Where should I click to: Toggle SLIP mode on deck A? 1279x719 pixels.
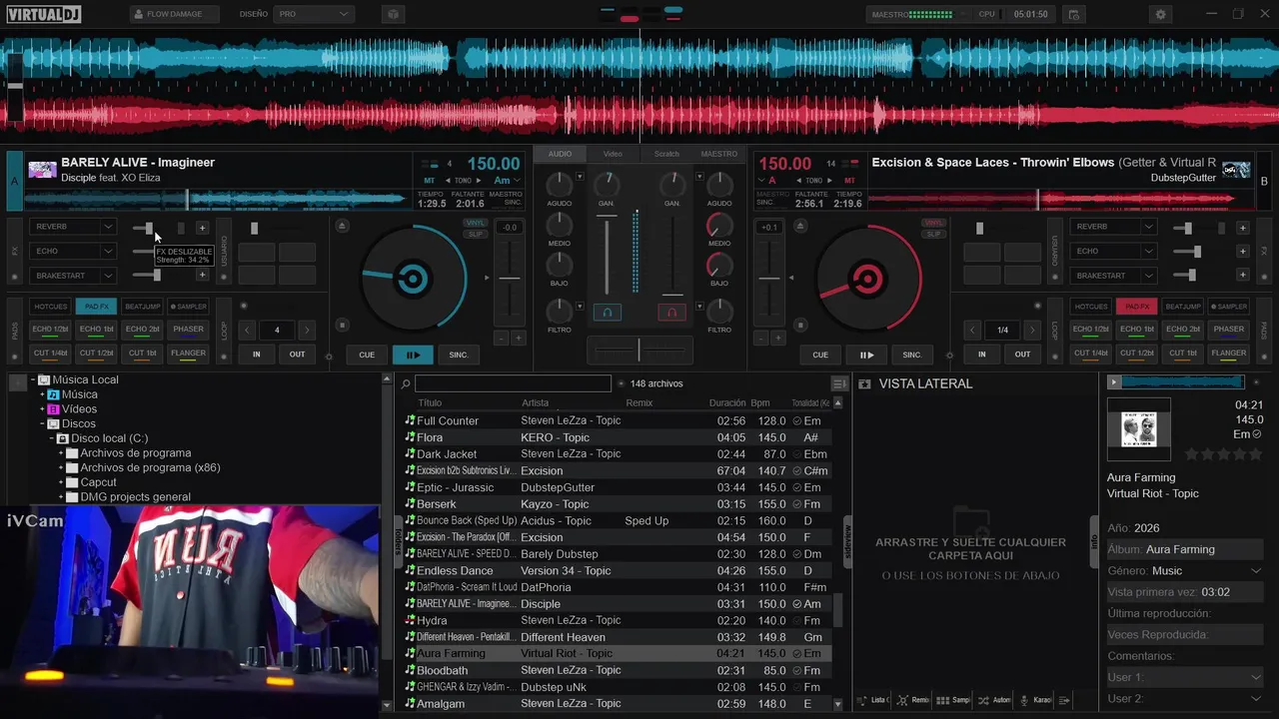476,234
